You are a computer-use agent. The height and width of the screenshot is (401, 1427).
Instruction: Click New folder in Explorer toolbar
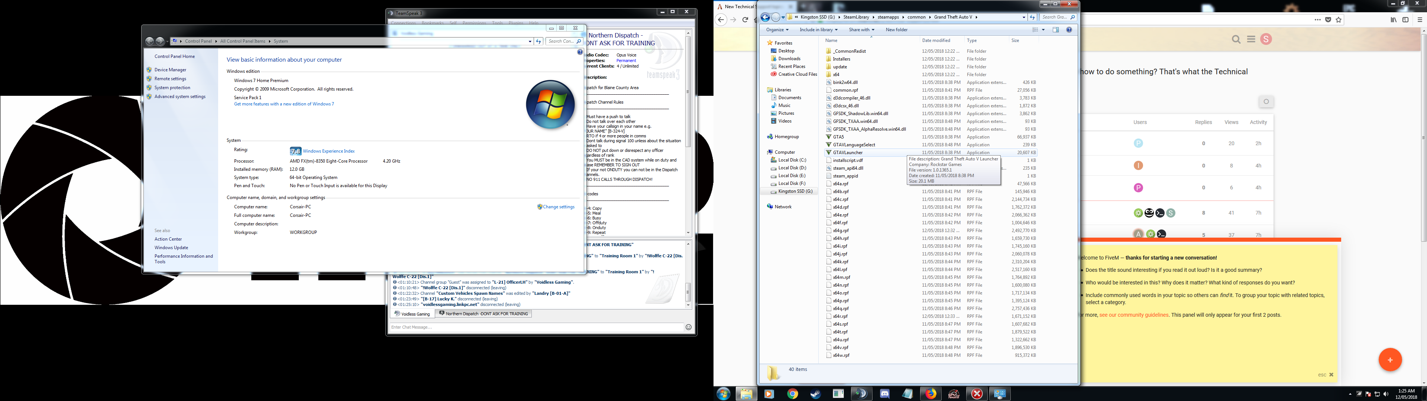click(896, 30)
